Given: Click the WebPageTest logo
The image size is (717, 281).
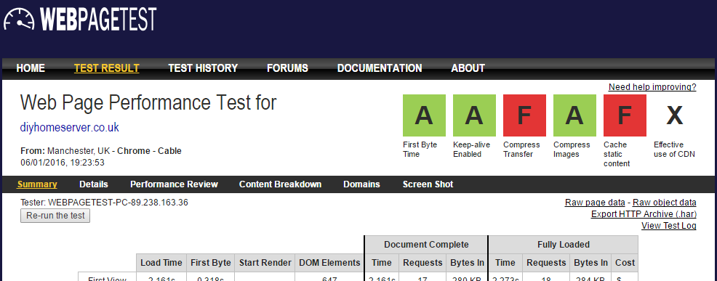Looking at the screenshot, I should pyautogui.click(x=80, y=20).
